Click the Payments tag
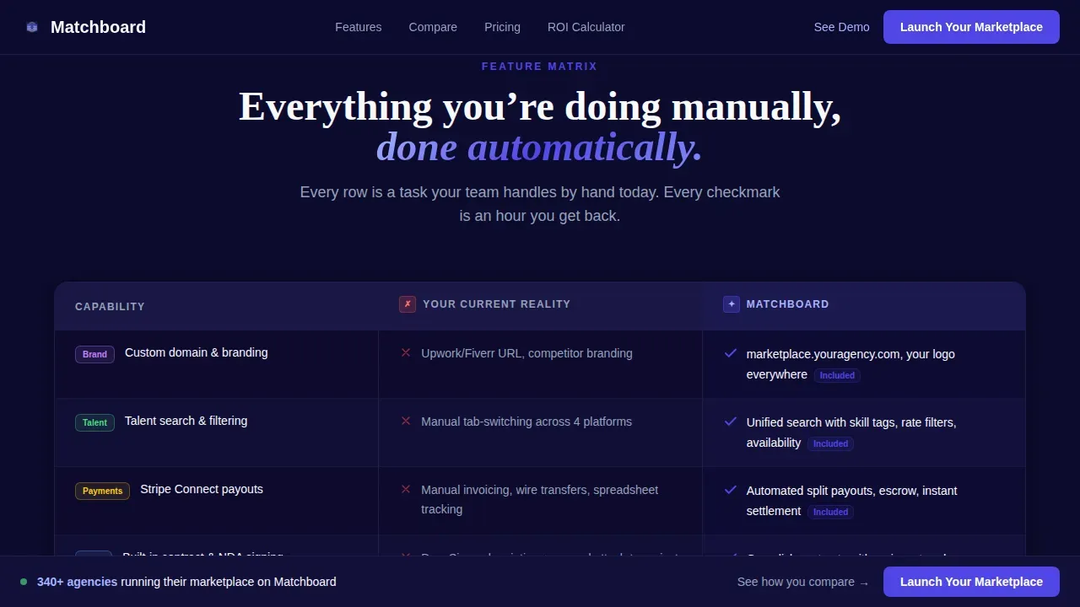1080x607 pixels. [102, 491]
